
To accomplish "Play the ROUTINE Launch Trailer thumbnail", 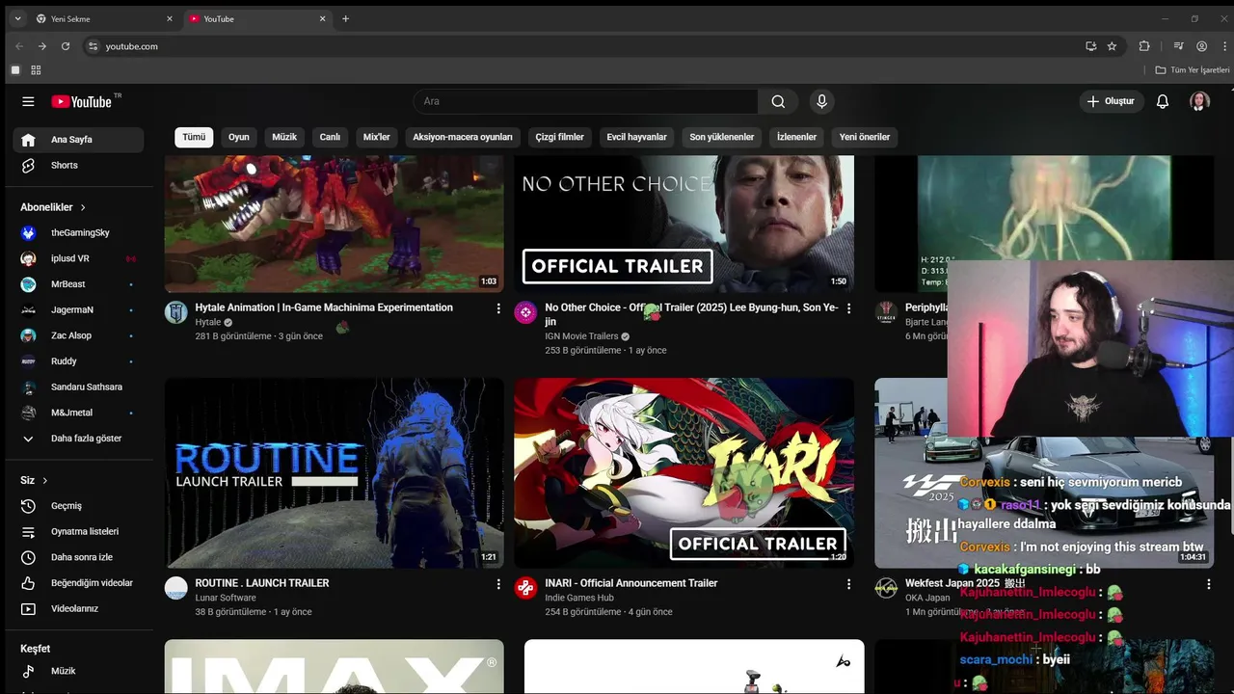I will (x=335, y=472).
